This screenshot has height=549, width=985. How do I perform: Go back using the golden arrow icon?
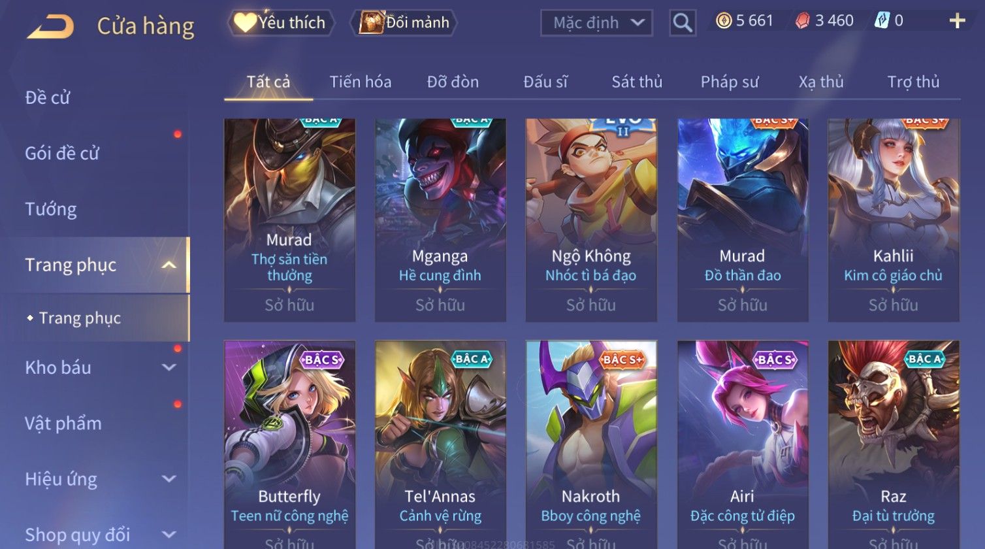coord(50,27)
